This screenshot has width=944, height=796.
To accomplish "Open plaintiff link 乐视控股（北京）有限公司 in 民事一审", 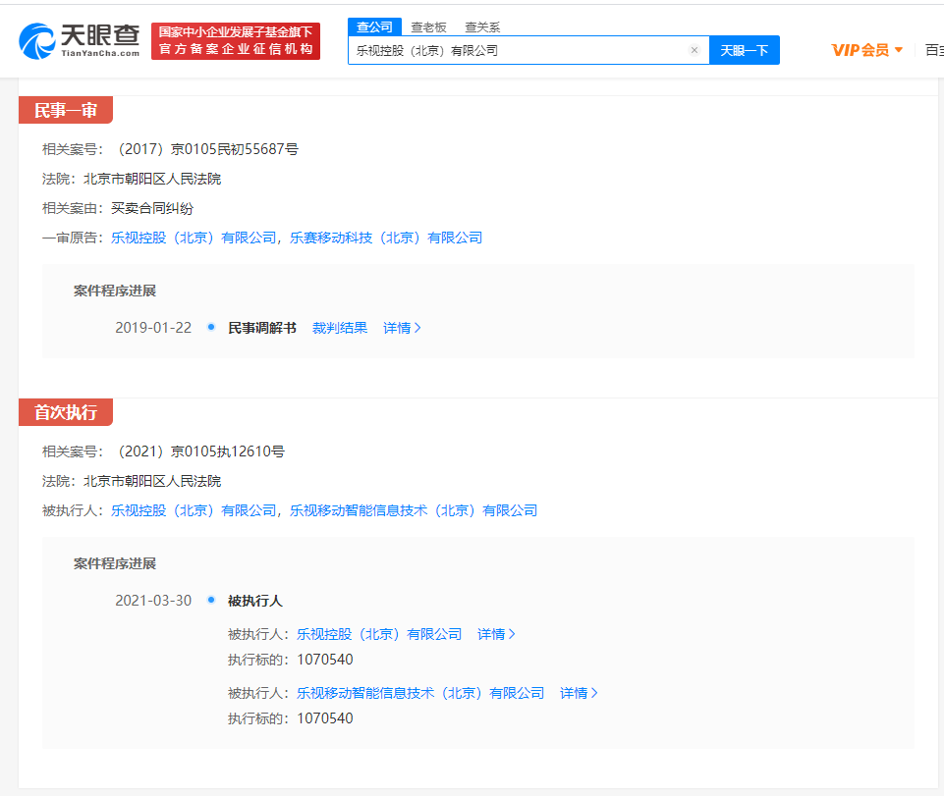I will click(x=194, y=238).
